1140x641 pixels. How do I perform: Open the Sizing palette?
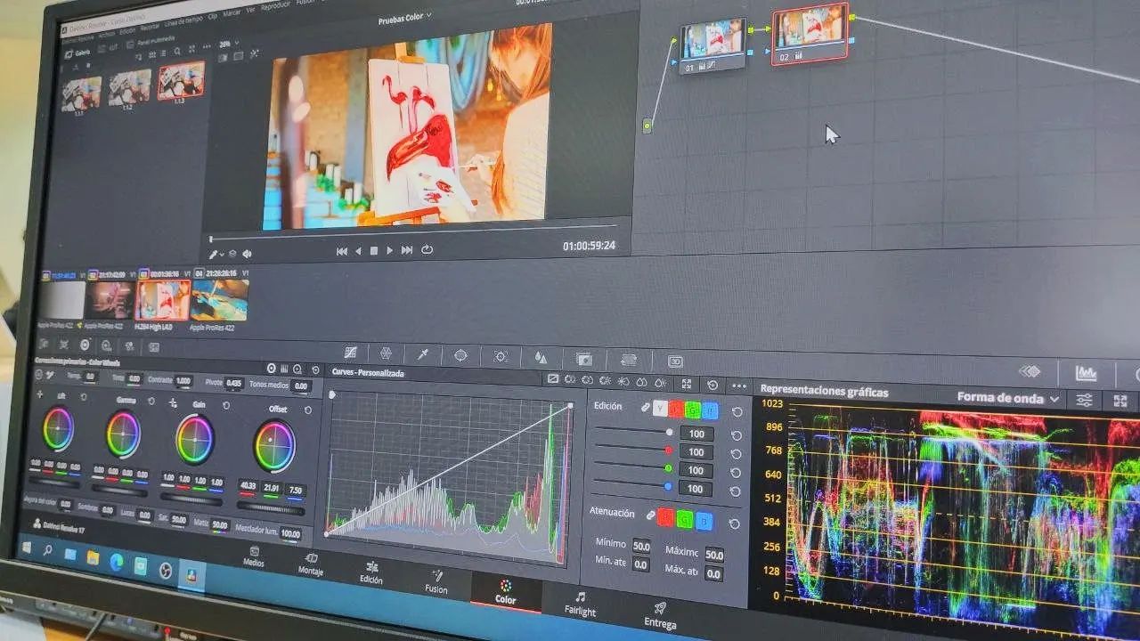pos(629,360)
